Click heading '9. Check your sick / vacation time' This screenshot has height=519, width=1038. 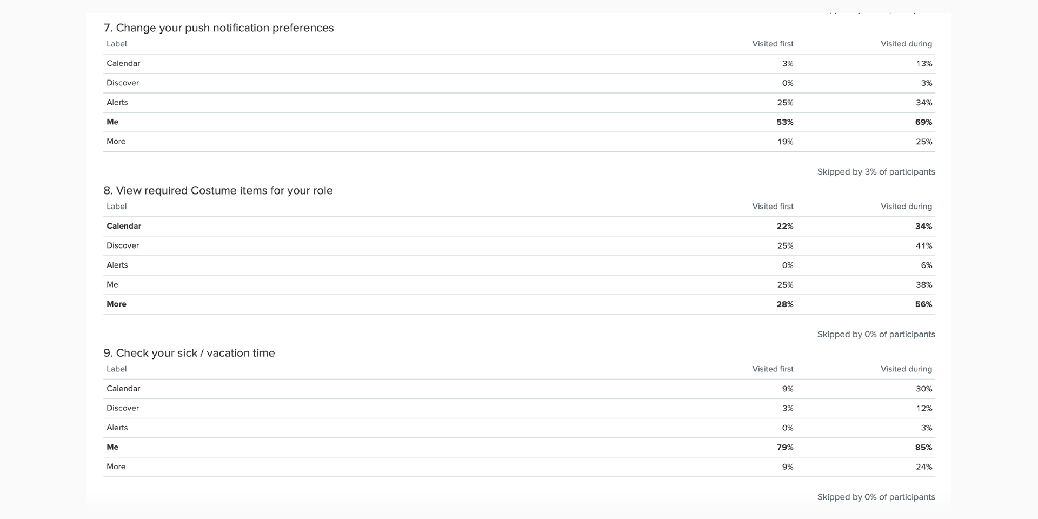pos(189,353)
